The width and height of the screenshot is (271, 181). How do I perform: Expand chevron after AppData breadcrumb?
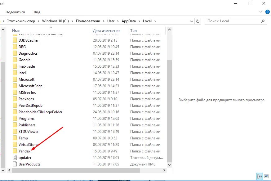(139, 21)
